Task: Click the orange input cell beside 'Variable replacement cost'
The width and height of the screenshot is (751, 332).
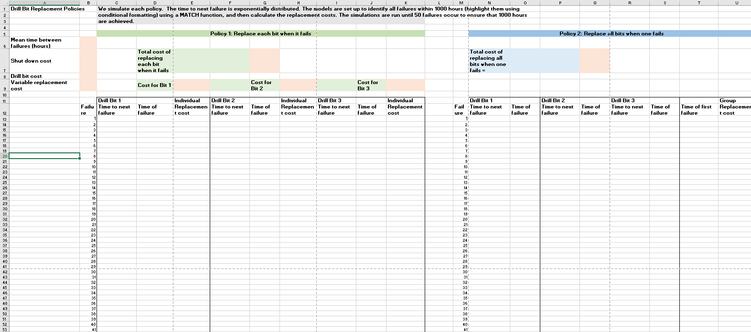Action: (88, 85)
